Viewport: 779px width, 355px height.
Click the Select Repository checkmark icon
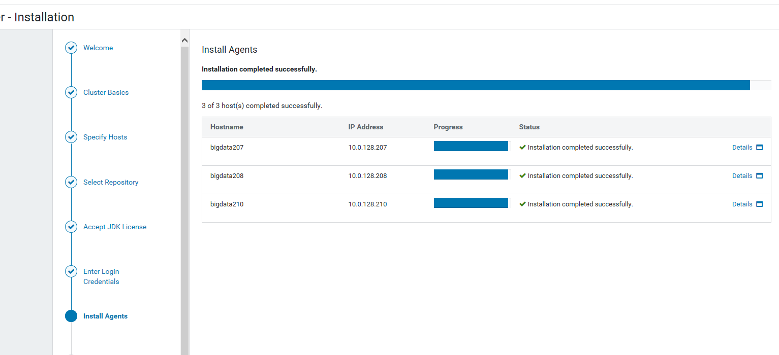tap(71, 182)
